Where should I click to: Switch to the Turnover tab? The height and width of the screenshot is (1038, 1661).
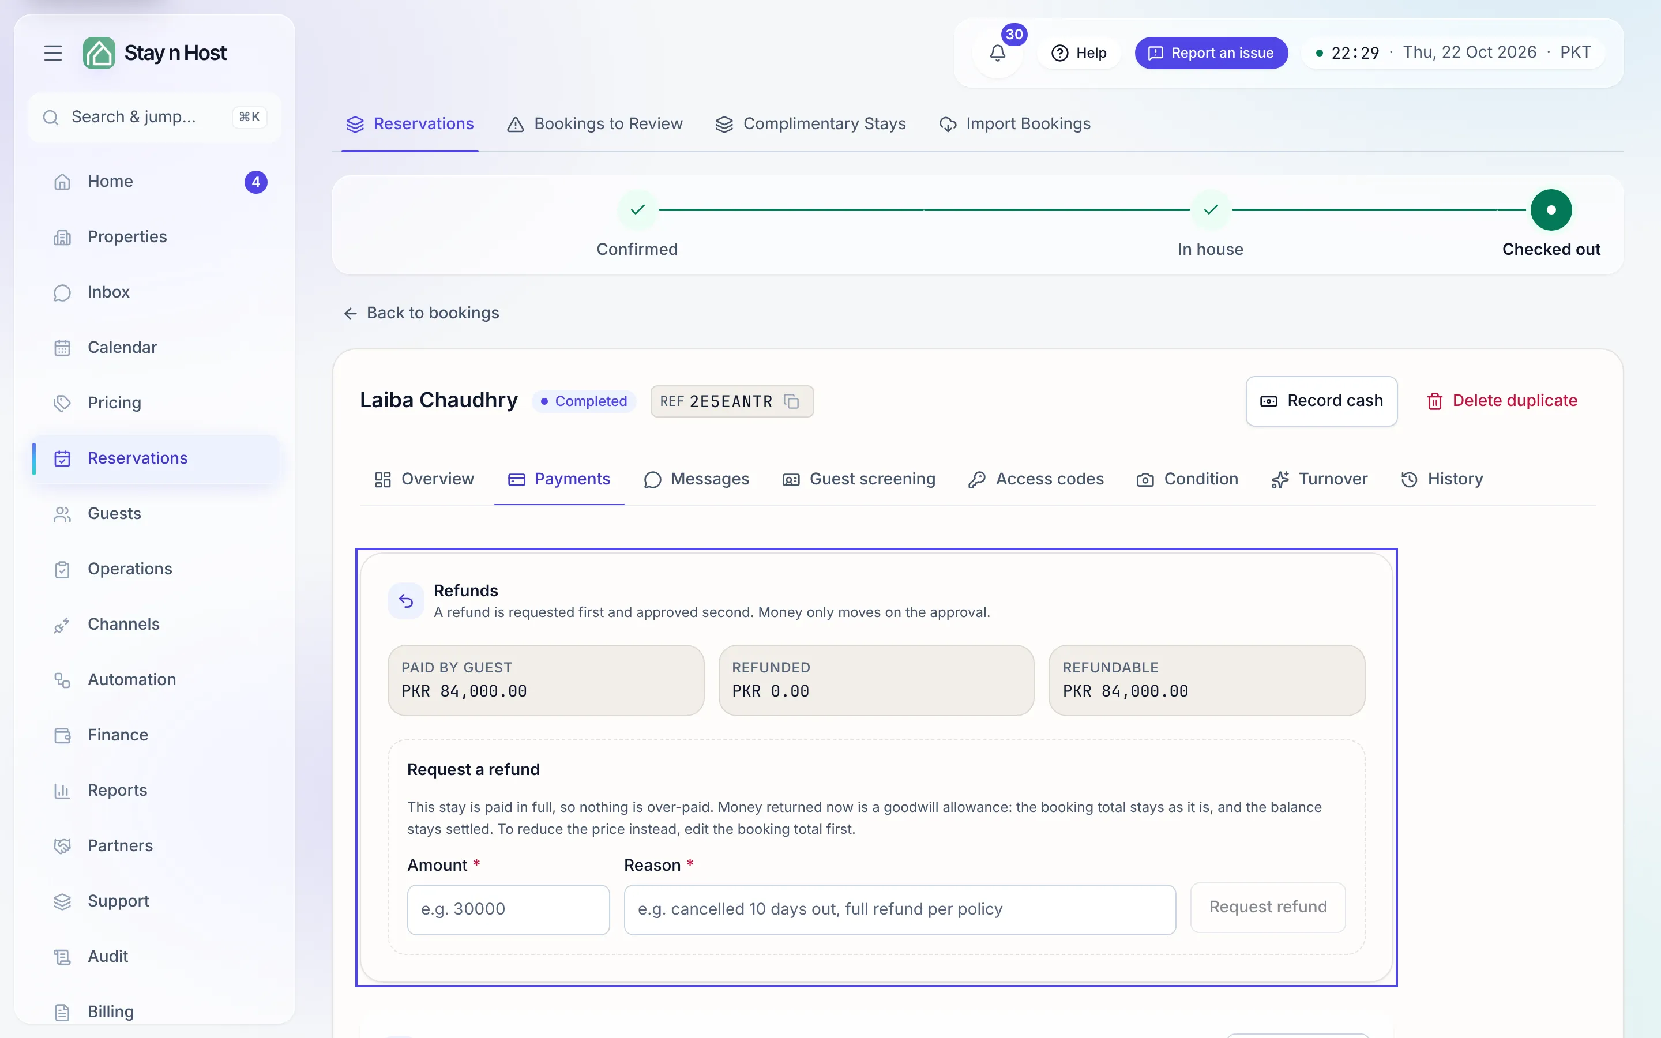pos(1319,479)
